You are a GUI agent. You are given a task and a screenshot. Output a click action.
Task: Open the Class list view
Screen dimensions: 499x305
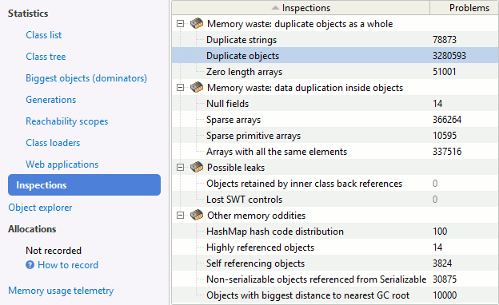pos(44,35)
